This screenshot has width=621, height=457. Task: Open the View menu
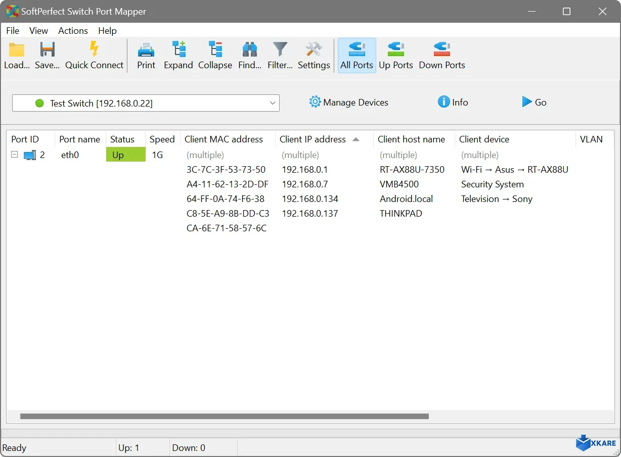point(39,31)
